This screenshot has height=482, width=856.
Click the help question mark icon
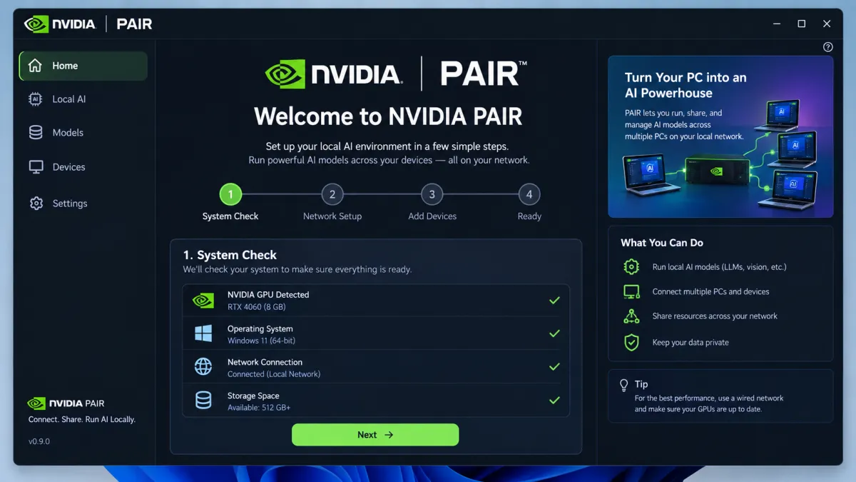point(827,47)
